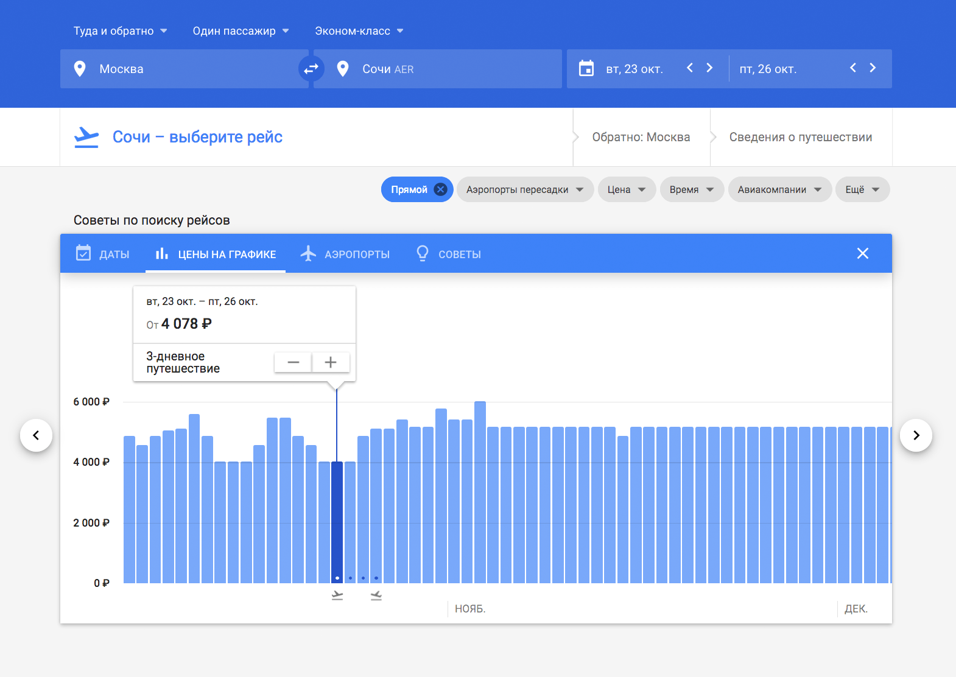Click the Sochi destination location pin icon

click(343, 69)
